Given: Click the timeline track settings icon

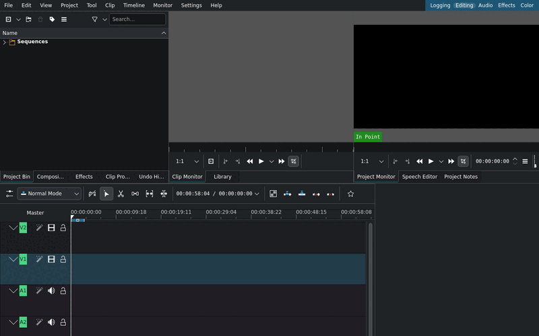Looking at the screenshot, I should point(9,194).
